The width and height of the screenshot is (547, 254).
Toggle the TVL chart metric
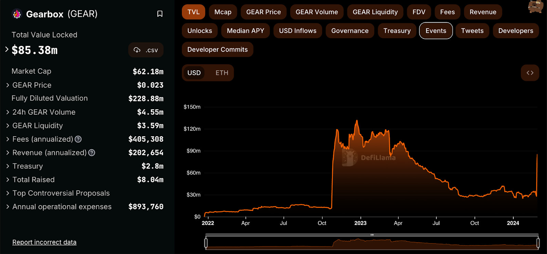(x=194, y=12)
